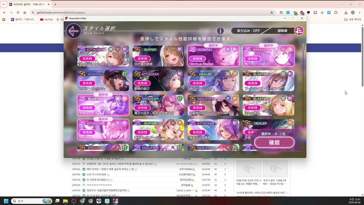Pick the ヒビケ・Batt'ecry admiral card
This screenshot has height=205, width=364.
[x=103, y=81]
